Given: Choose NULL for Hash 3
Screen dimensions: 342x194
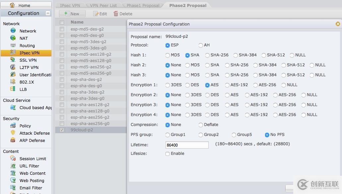Looking at the screenshot, I should click(x=312, y=75).
